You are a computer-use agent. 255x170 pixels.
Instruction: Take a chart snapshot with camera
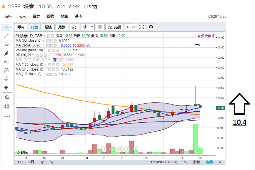(x=151, y=27)
